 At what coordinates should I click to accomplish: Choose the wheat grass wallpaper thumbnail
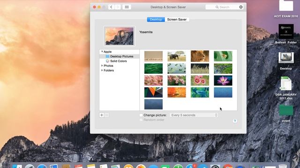pos(200,69)
